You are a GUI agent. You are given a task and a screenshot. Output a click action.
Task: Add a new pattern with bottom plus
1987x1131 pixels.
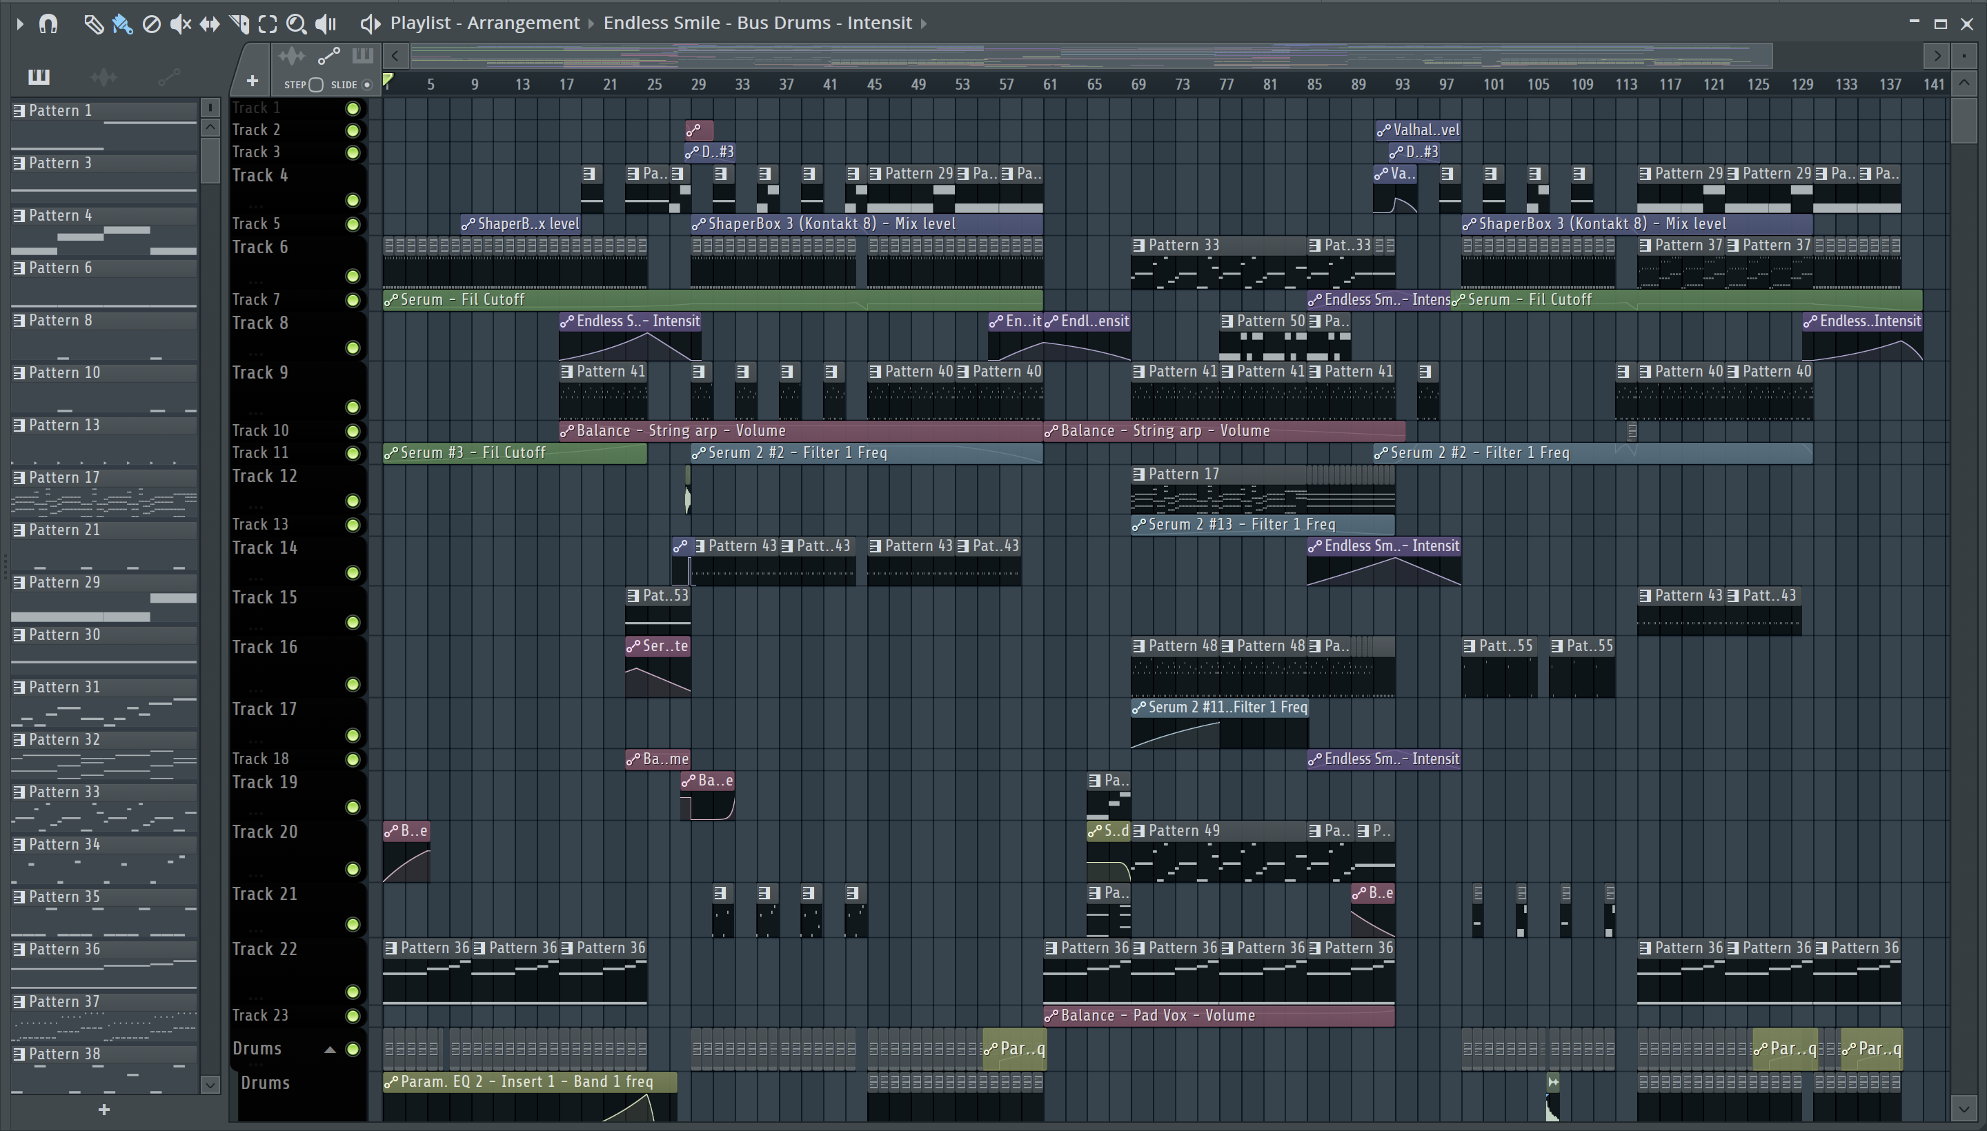point(104,1110)
